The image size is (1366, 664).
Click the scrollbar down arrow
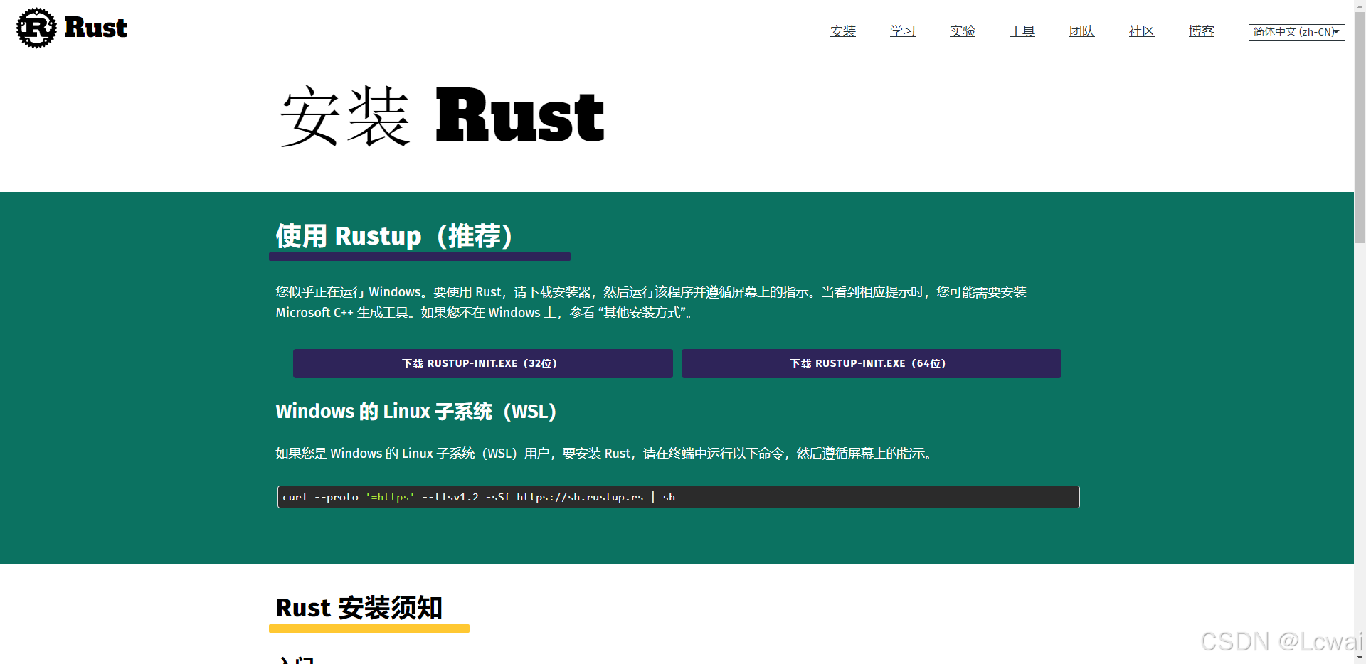(1360, 658)
